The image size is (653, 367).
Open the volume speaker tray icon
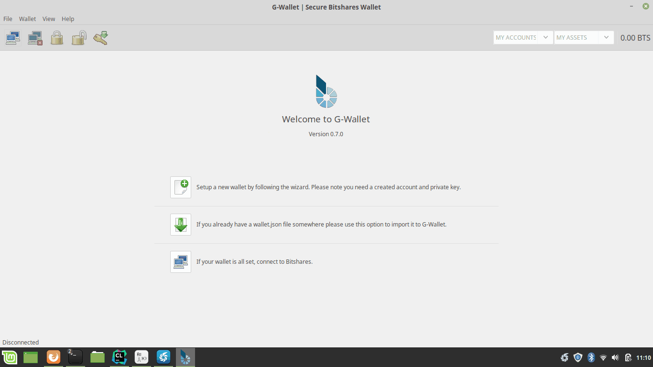pos(615,357)
